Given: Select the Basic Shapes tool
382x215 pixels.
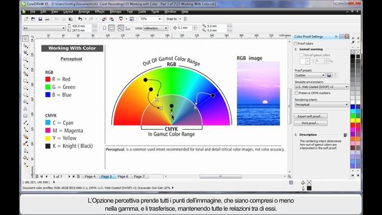Looking at the screenshot, I should [x=25, y=102].
